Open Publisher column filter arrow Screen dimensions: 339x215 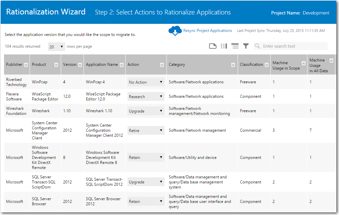click(26, 65)
